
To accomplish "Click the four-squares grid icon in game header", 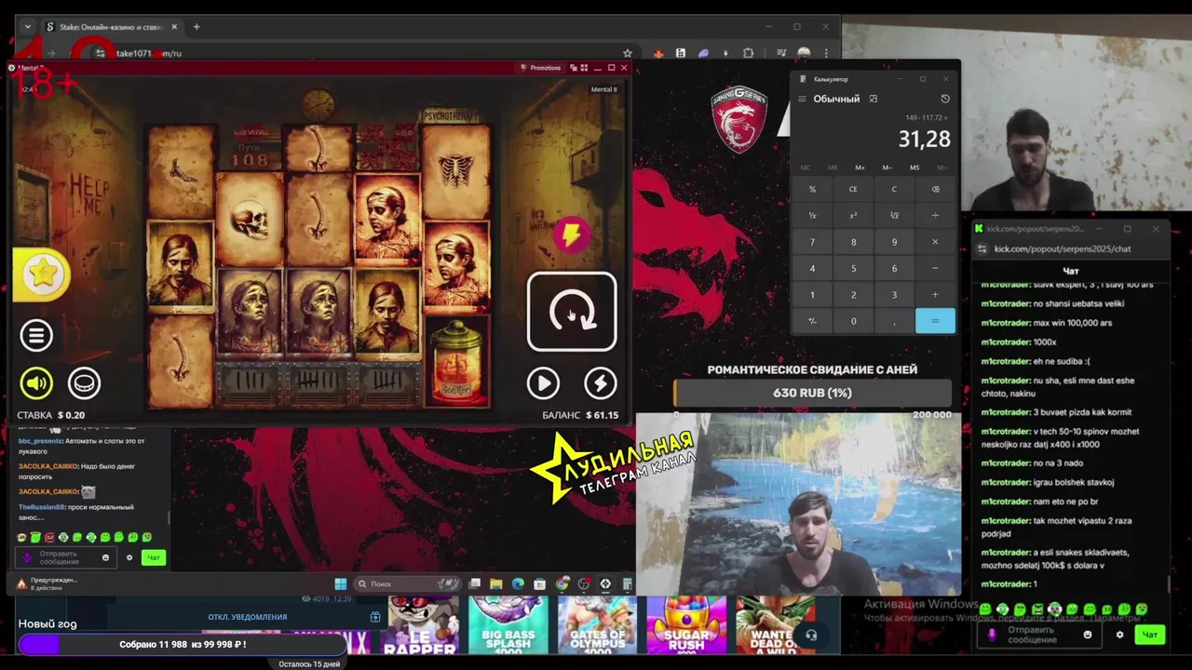I will tap(584, 68).
